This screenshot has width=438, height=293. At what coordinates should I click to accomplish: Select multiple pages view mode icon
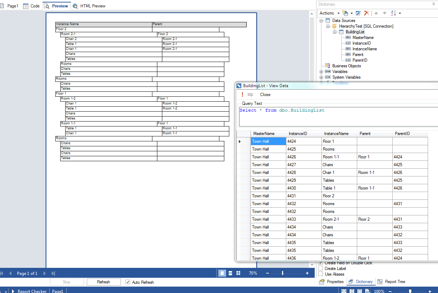pos(238,273)
